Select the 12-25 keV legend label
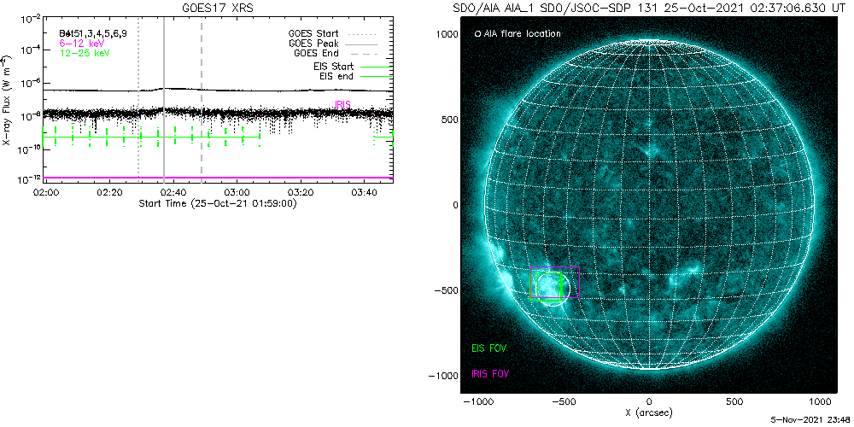The image size is (854, 427). 85,51
